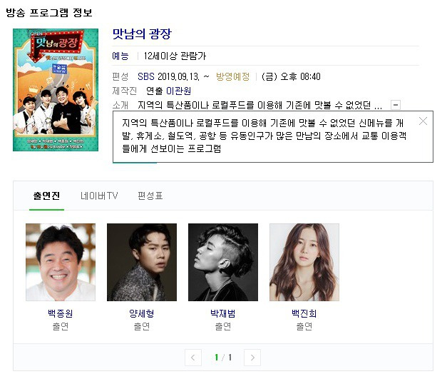Viewport: 447px width, 374px height.
Task: Close the program description popup
Action: (423, 121)
